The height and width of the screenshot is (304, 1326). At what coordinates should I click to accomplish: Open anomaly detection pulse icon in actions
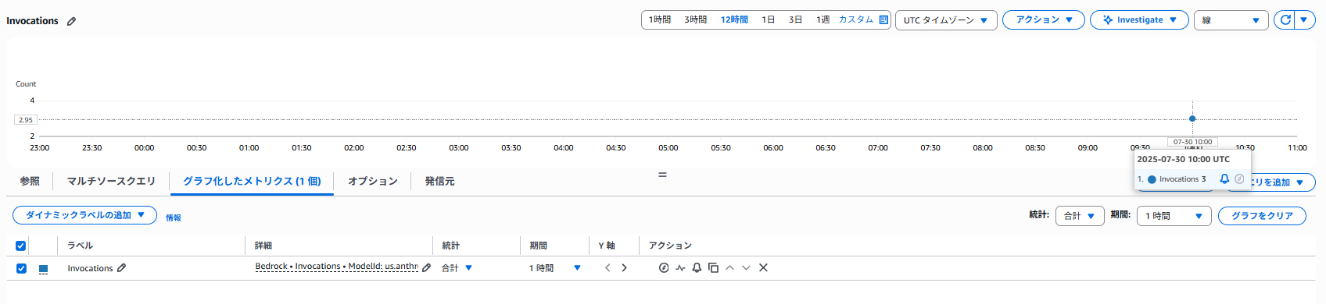pyautogui.click(x=680, y=267)
